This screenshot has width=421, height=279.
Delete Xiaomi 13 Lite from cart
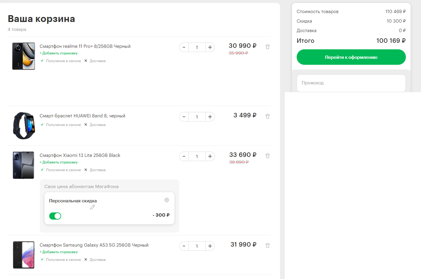[x=268, y=156]
